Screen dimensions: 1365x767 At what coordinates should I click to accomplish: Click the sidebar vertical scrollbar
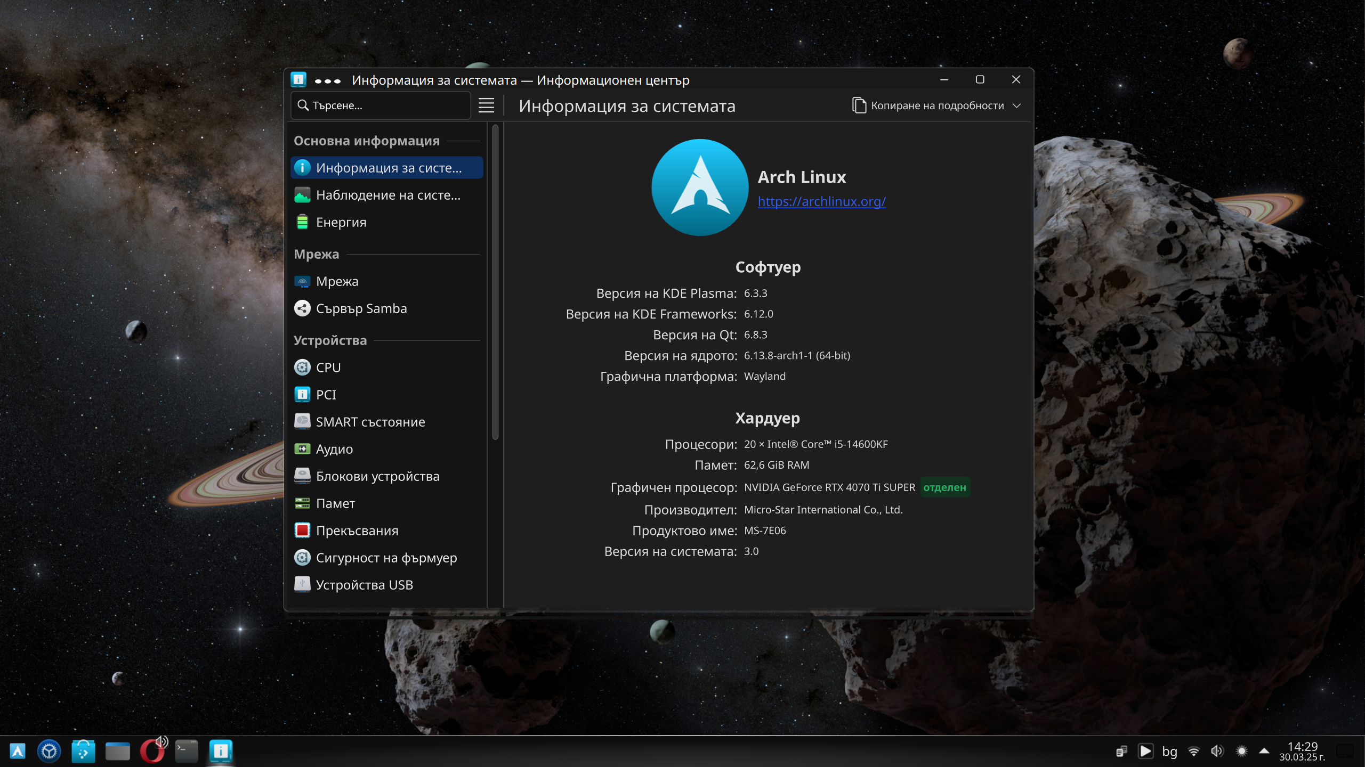(x=495, y=282)
